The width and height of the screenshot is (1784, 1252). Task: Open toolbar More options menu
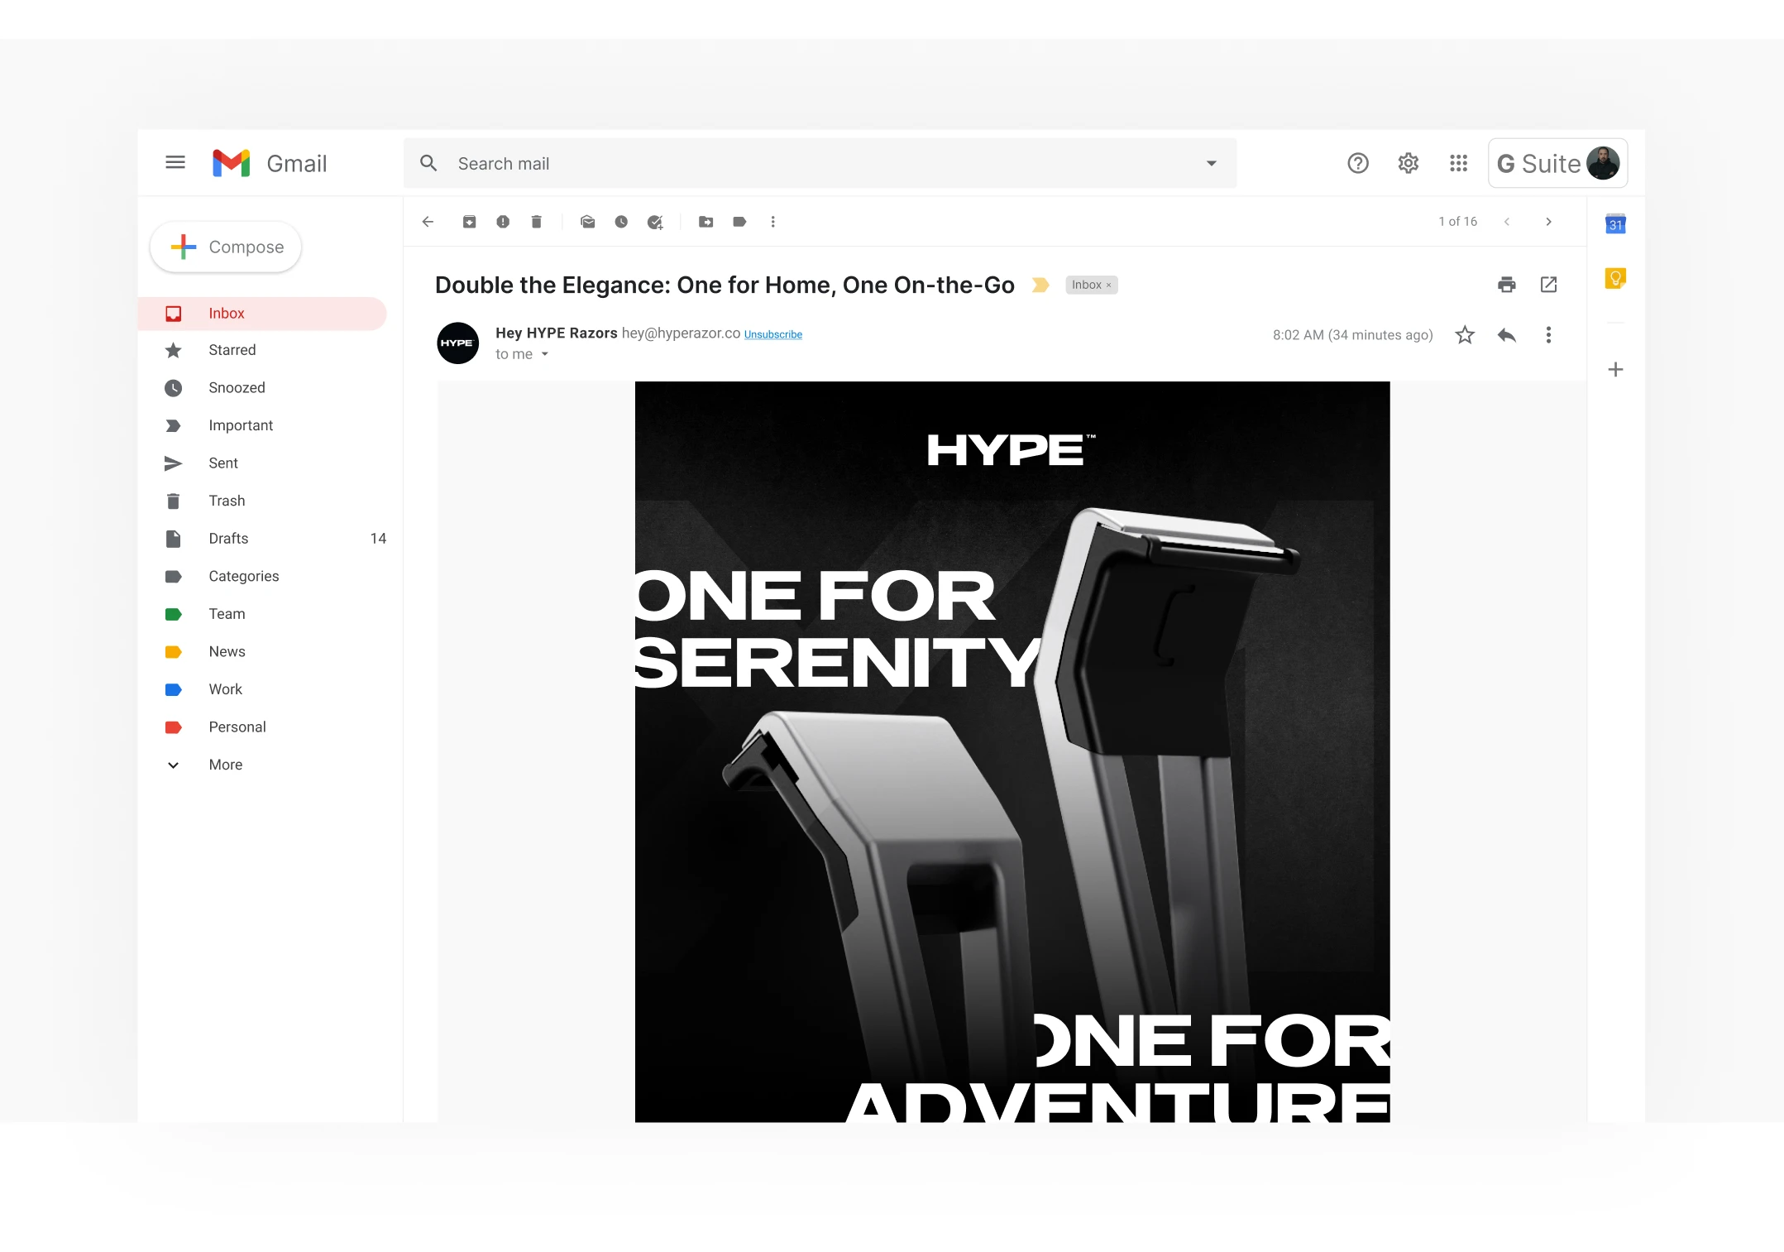tap(773, 222)
